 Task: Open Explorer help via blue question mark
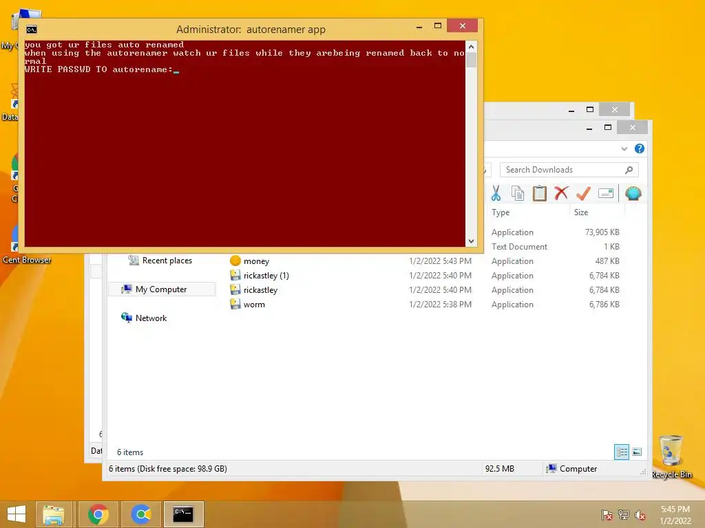640,148
